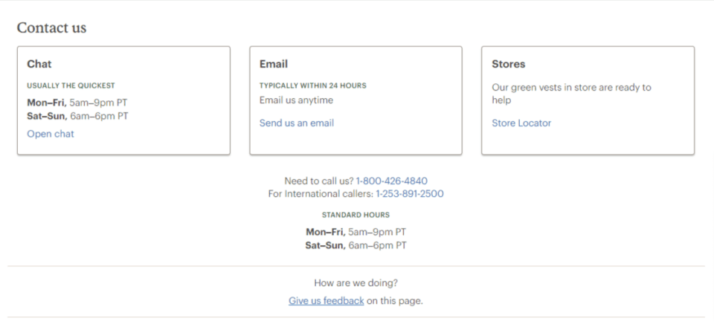This screenshot has width=714, height=330.
Task: Select the international number 1-253-891-2500
Action: (x=409, y=193)
